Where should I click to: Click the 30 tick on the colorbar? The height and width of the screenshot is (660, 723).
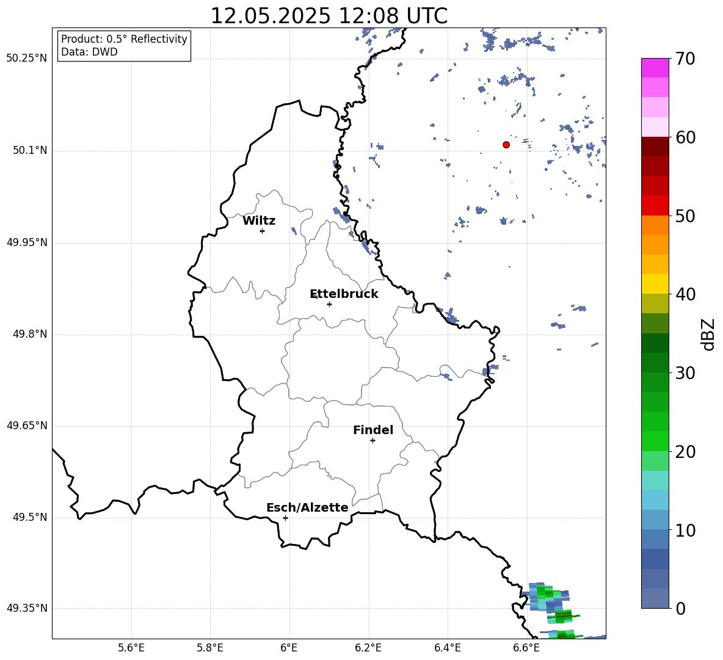685,373
